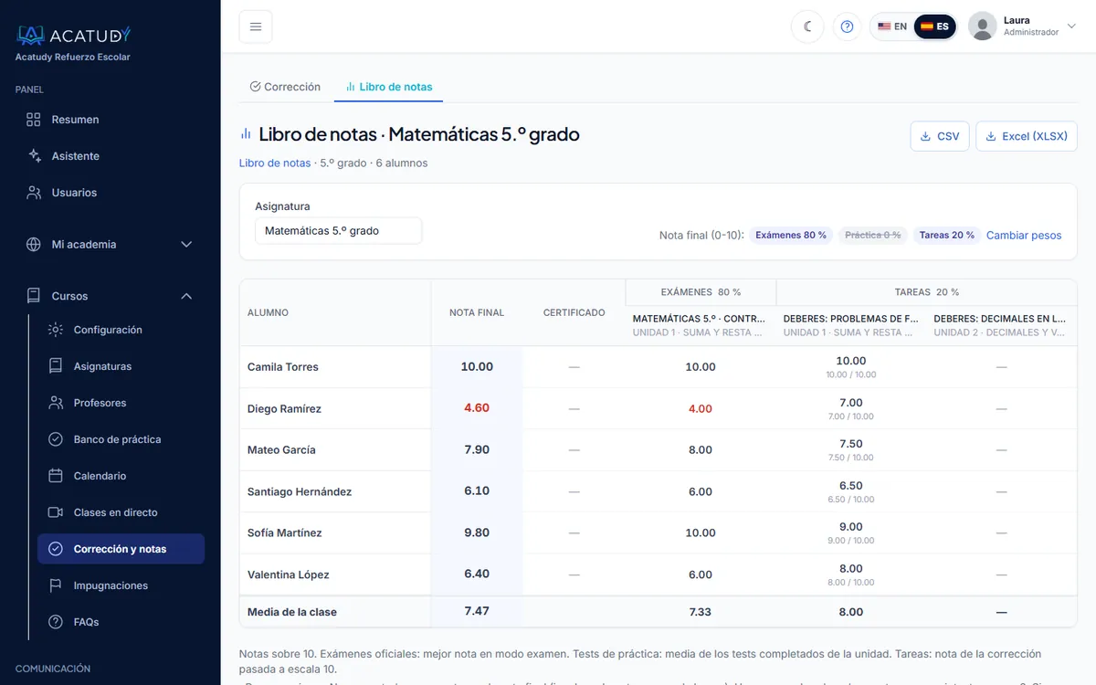
Task: Click the class average 7.47
Action: 477,611
